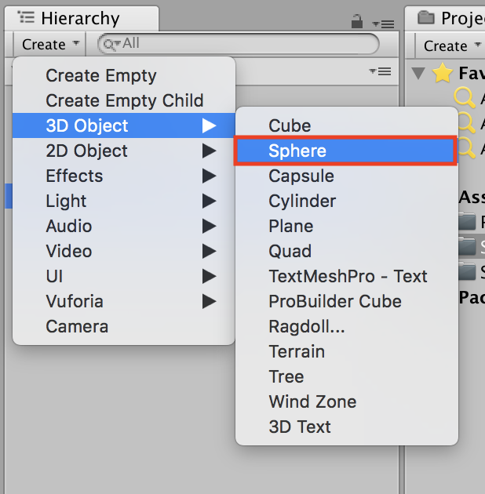Open the Hierarchy panel options menu icon
The height and width of the screenshot is (494, 485).
tap(381, 23)
